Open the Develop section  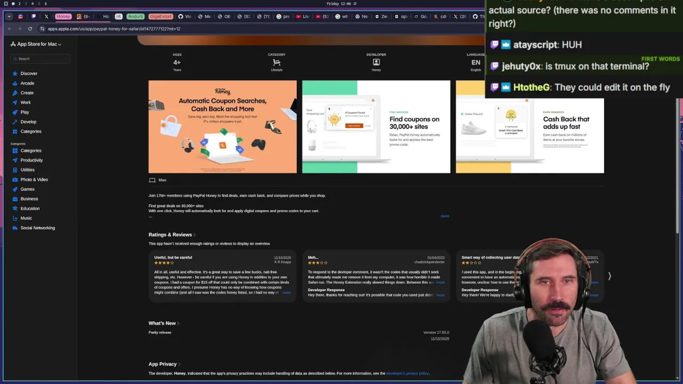point(28,122)
